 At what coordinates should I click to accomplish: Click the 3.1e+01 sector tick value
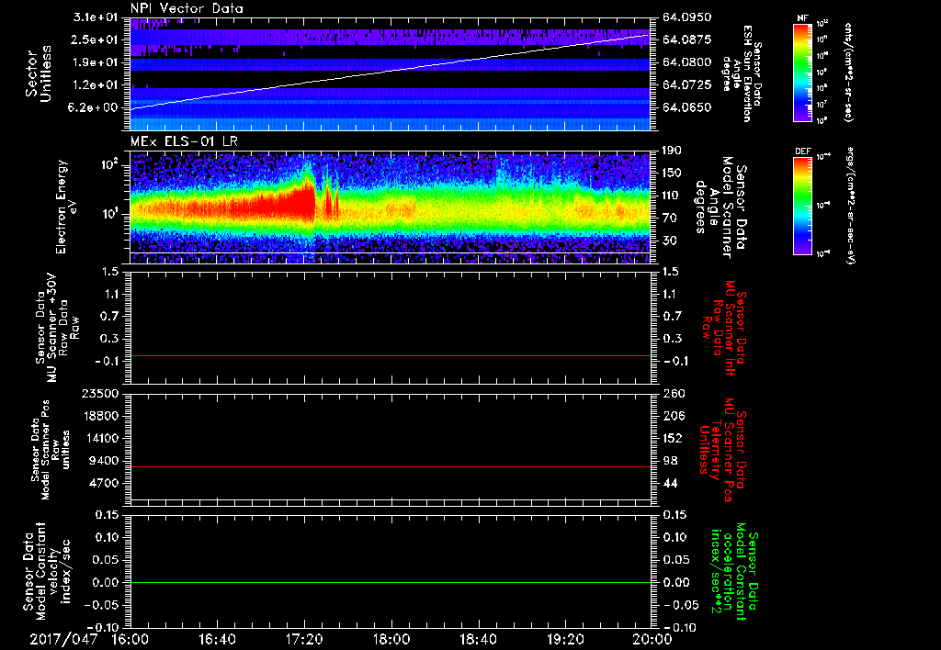click(x=96, y=17)
